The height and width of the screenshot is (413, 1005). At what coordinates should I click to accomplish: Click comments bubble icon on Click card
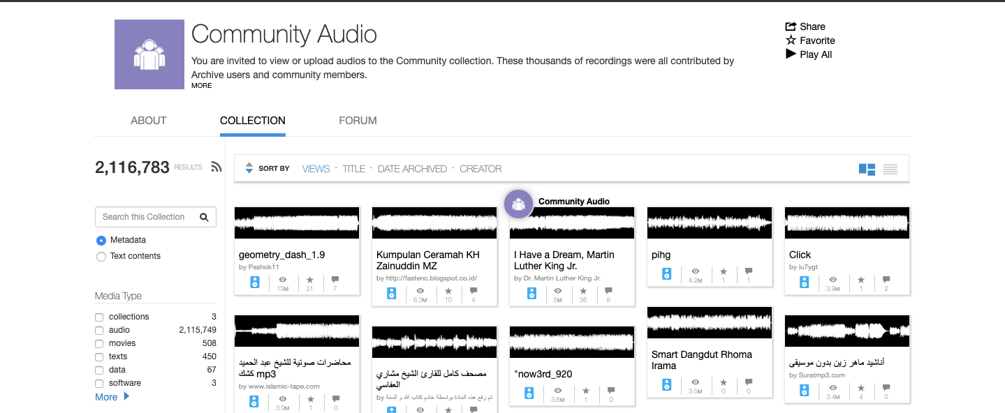pyautogui.click(x=886, y=279)
